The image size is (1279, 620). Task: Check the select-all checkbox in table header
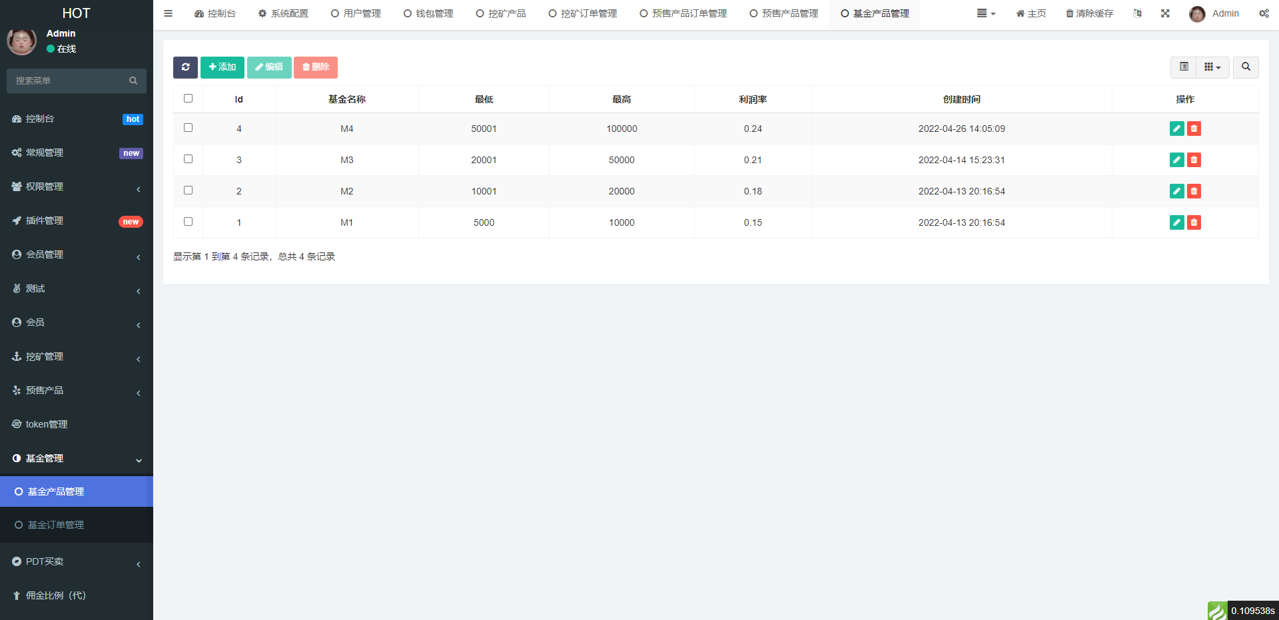coord(188,99)
